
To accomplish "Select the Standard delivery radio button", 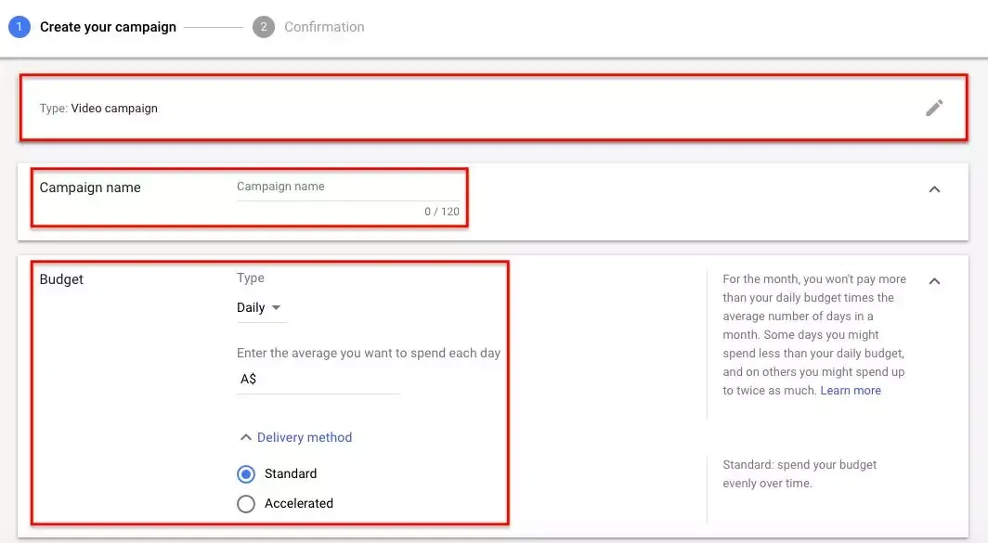I will tap(246, 473).
